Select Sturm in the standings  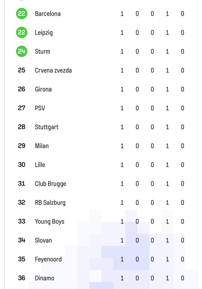pyautogui.click(x=43, y=51)
